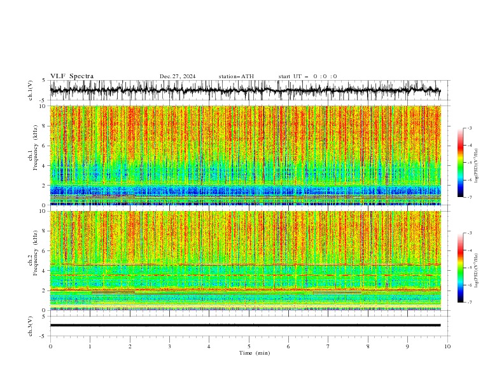Click the upper colorbar "-5" tick label

470,163
